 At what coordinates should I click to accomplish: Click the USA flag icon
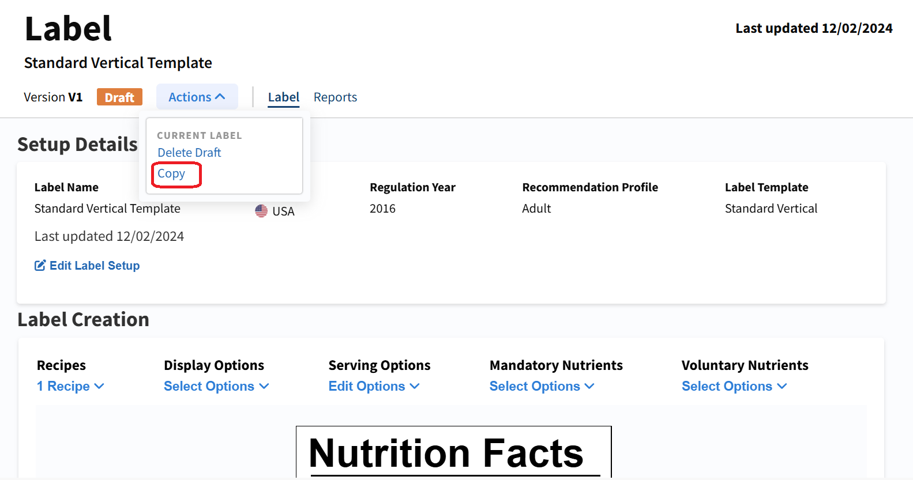(261, 210)
